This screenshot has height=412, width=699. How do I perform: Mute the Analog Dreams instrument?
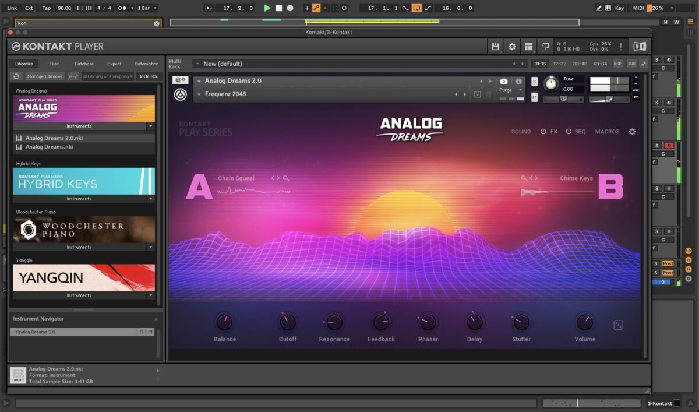pyautogui.click(x=534, y=97)
